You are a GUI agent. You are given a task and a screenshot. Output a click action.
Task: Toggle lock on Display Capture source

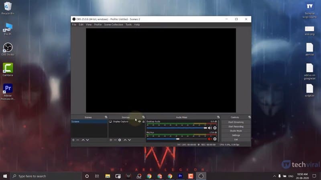click(x=143, y=122)
